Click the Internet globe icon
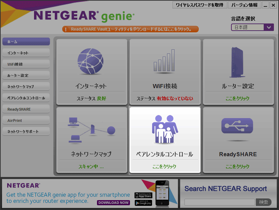 (91, 61)
